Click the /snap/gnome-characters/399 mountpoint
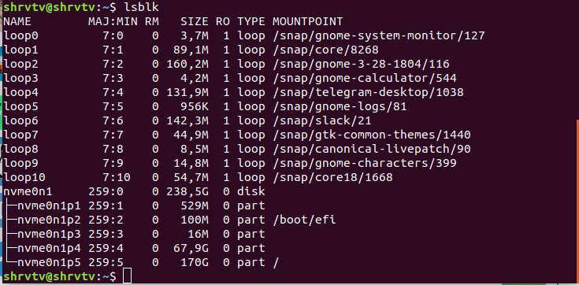The height and width of the screenshot is (285, 579). click(365, 163)
